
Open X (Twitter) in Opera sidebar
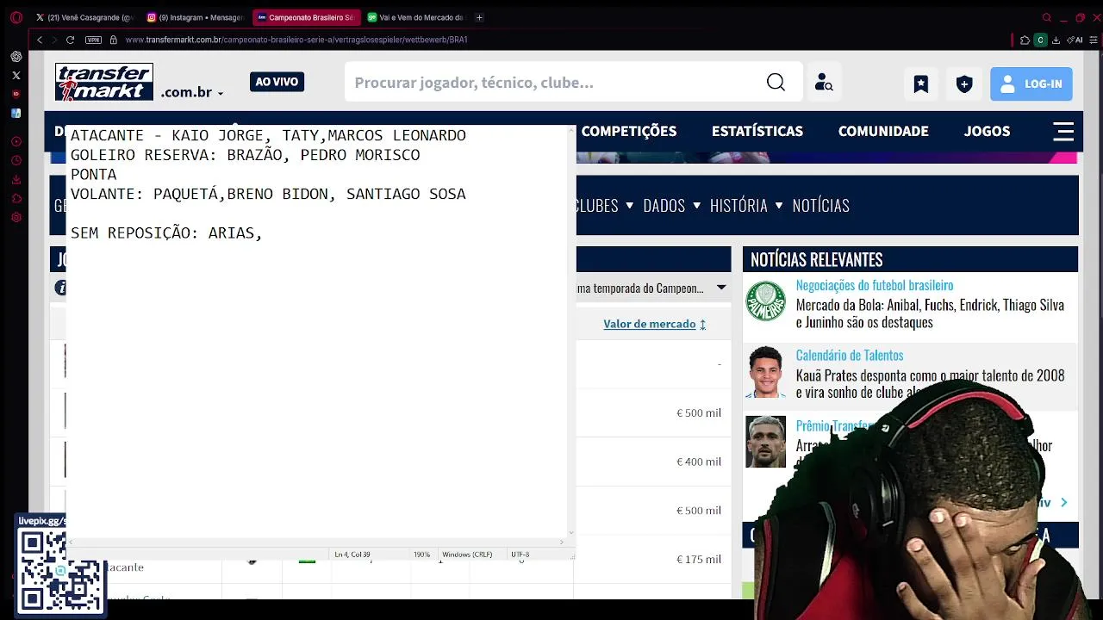tap(16, 75)
